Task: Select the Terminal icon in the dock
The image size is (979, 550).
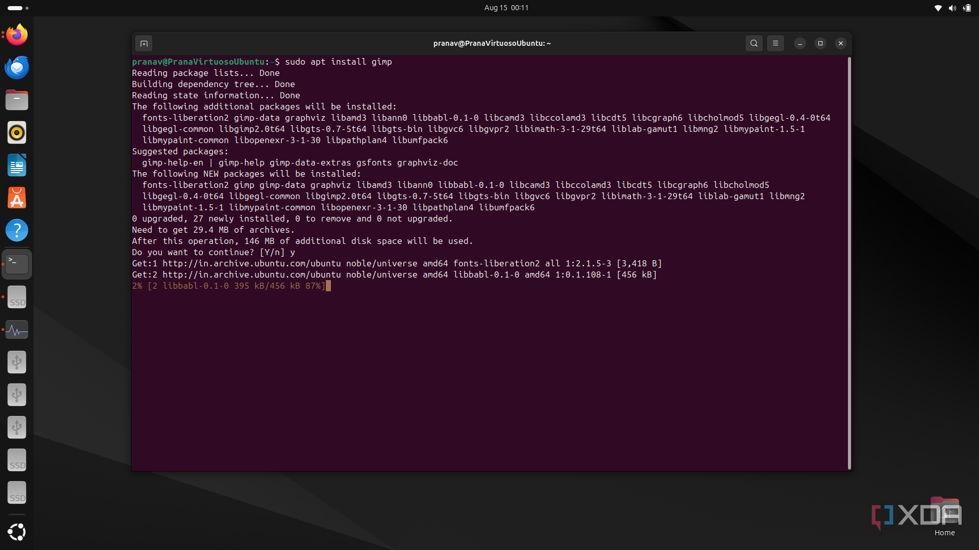Action: (17, 264)
